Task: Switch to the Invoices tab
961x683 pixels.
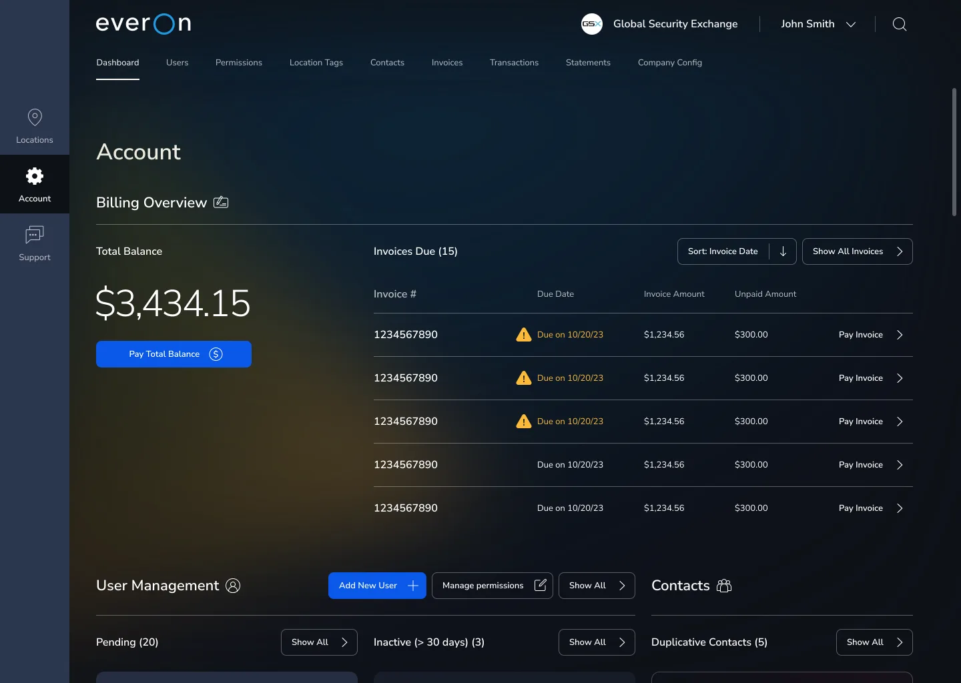Action: (447, 63)
